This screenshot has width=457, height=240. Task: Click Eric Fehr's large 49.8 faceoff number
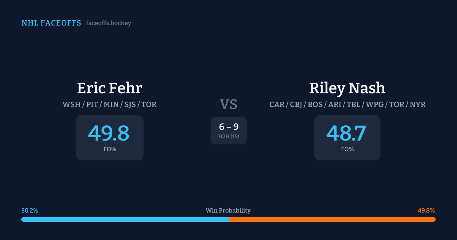click(x=109, y=133)
